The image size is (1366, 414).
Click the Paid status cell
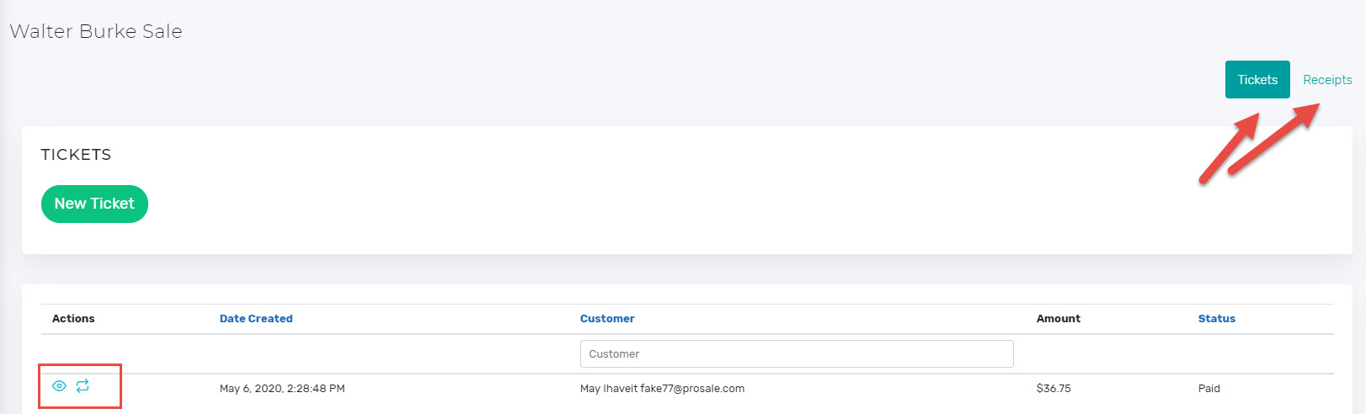pos(1209,389)
